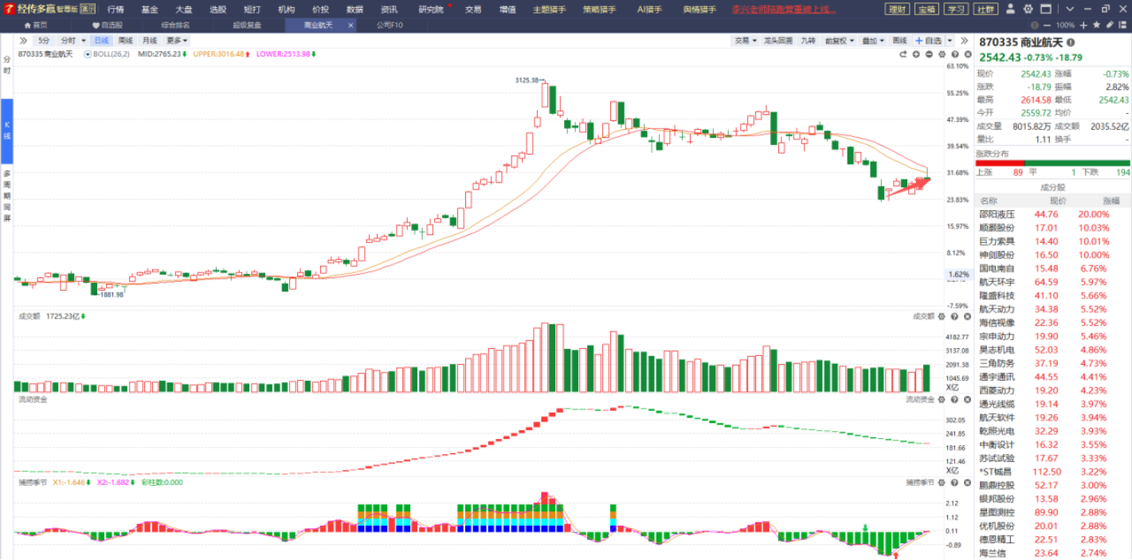Expand the 更多 periods dropdown

pos(177,40)
